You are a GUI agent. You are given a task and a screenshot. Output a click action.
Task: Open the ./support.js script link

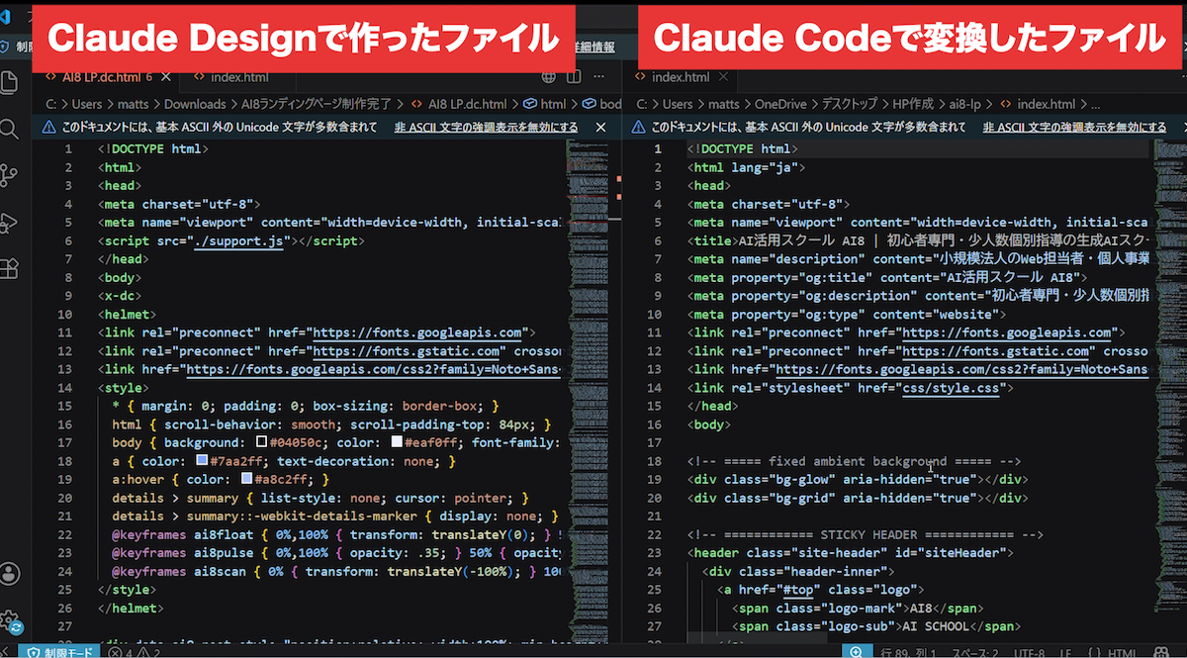[x=237, y=240]
